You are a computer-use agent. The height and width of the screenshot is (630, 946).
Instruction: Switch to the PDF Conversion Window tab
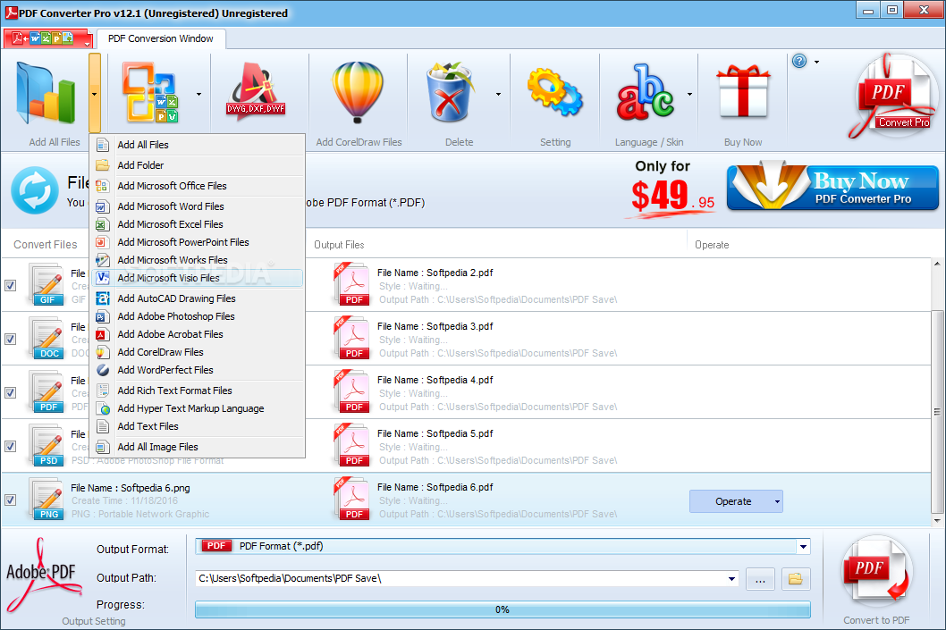pos(160,38)
